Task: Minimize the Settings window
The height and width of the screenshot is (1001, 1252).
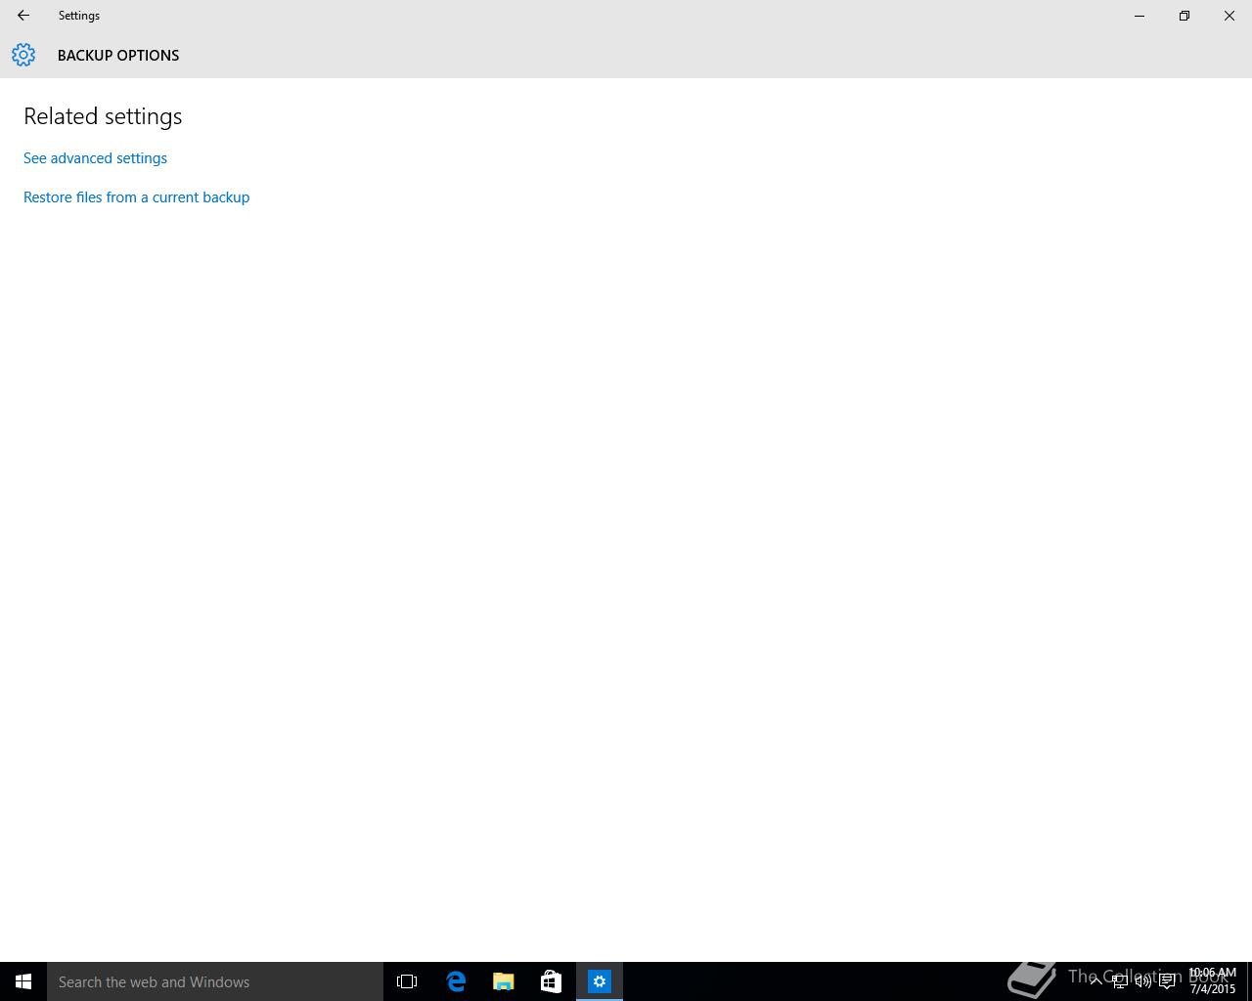Action: click(x=1140, y=16)
